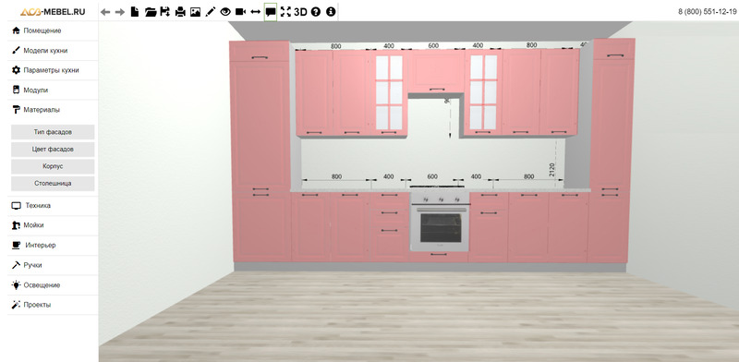The image size is (739, 362).
Task: Open a saved project folder icon
Action: tap(151, 12)
